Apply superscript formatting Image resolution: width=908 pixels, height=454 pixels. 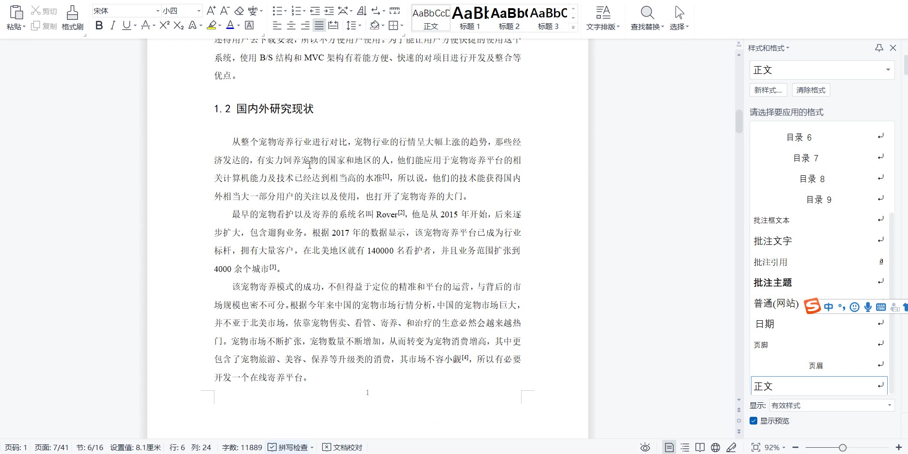[x=164, y=25]
